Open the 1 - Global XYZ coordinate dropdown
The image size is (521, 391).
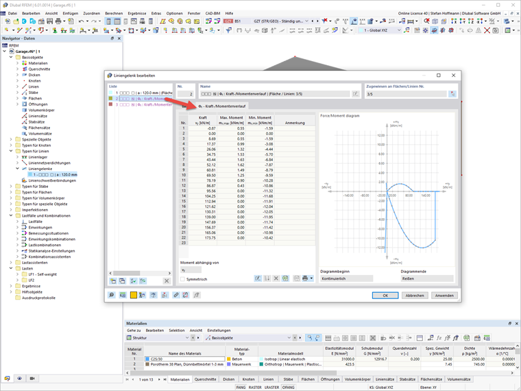[399, 30]
